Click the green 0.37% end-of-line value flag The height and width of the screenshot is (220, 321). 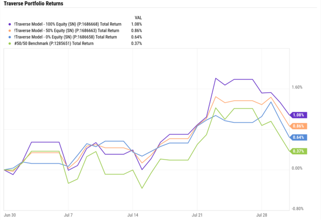[x=299, y=151]
